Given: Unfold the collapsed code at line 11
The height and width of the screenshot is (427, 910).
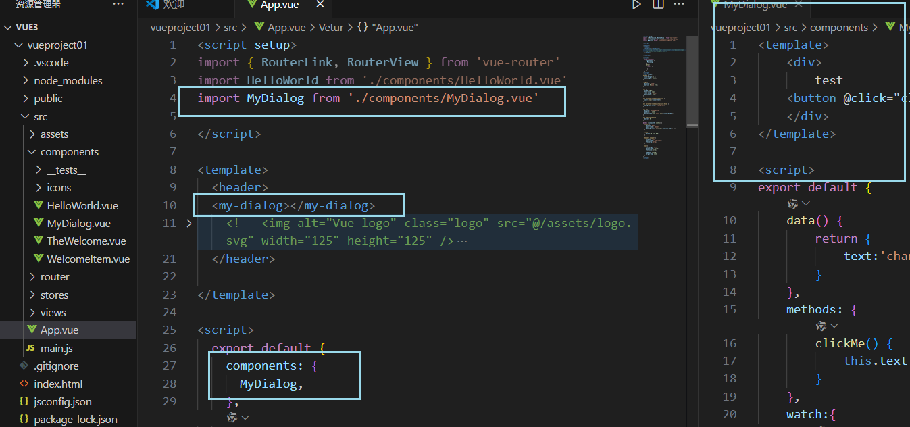Looking at the screenshot, I should 189,223.
